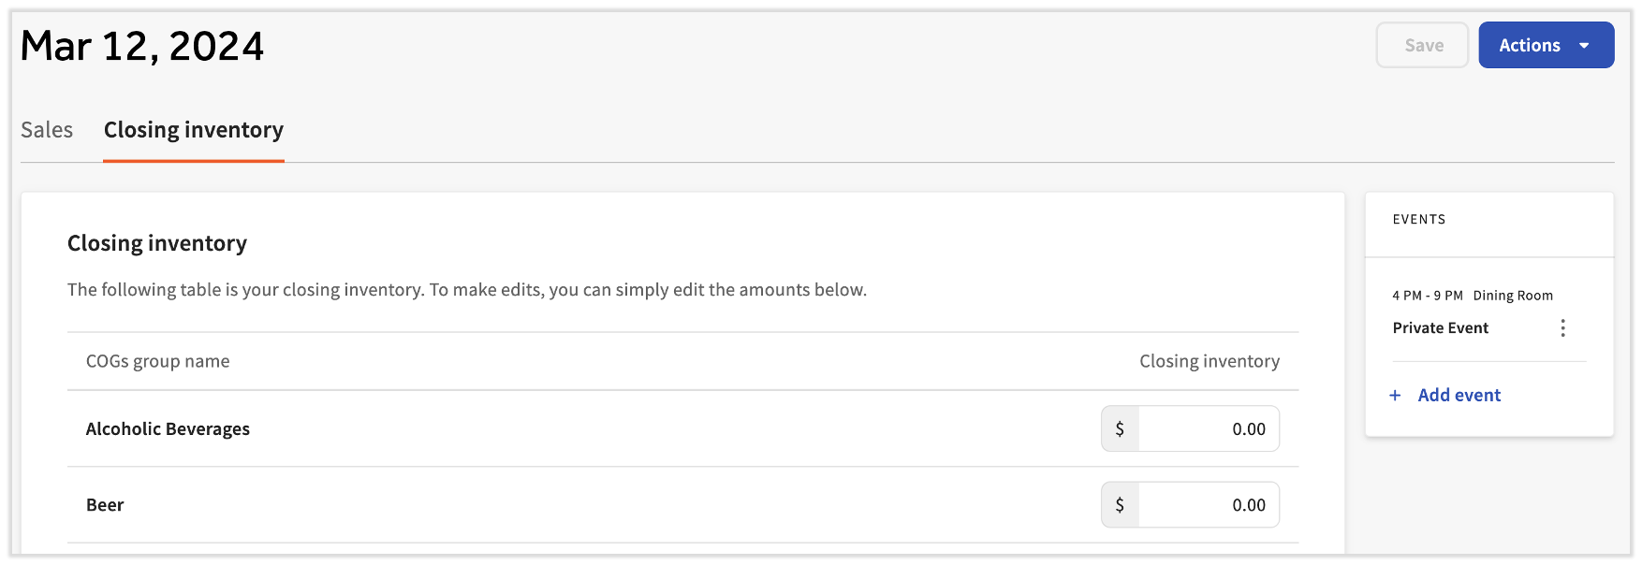Click the plus icon beside Add event
1642x565 pixels.
pos(1395,396)
